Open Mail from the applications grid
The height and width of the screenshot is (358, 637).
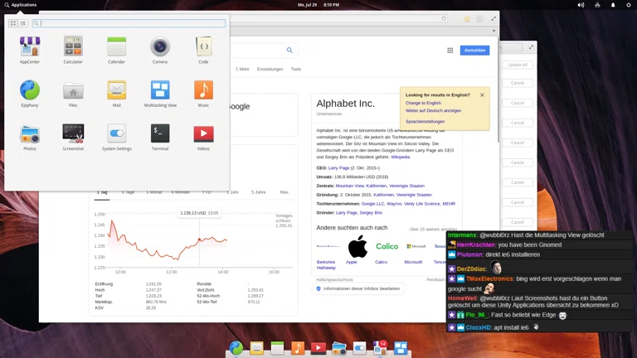117,94
